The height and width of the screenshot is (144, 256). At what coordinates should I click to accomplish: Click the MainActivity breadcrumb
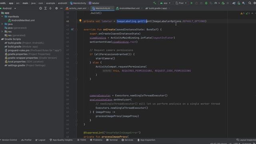click(78, 3)
